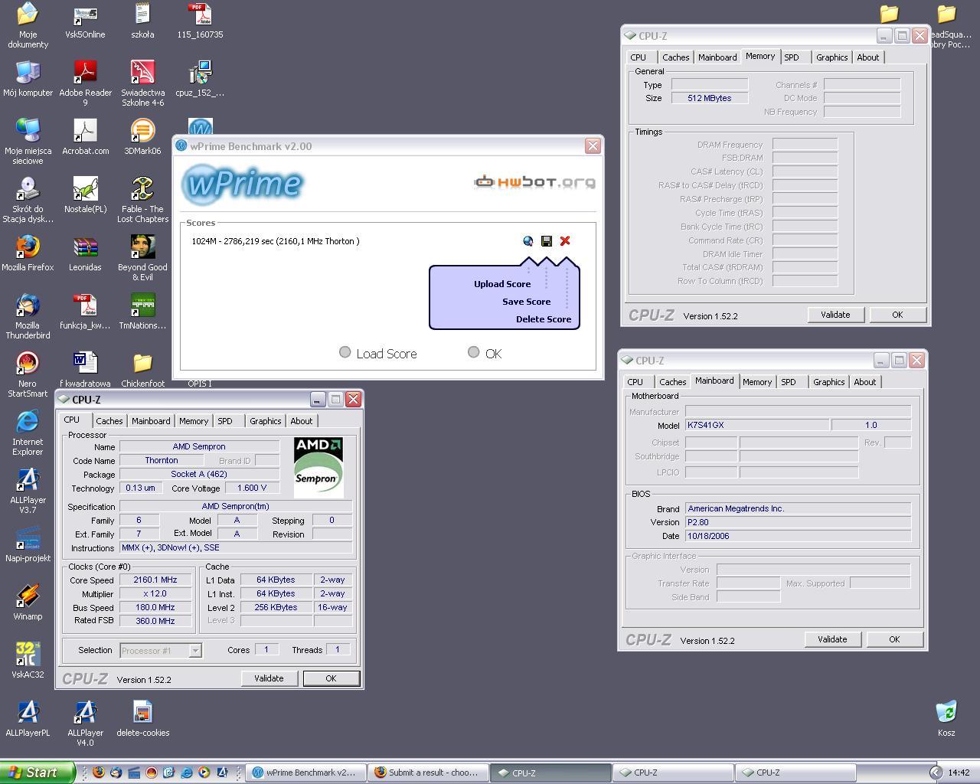The image size is (980, 784).
Task: Open the Internet Explorer desktop icon
Action: 28,433
